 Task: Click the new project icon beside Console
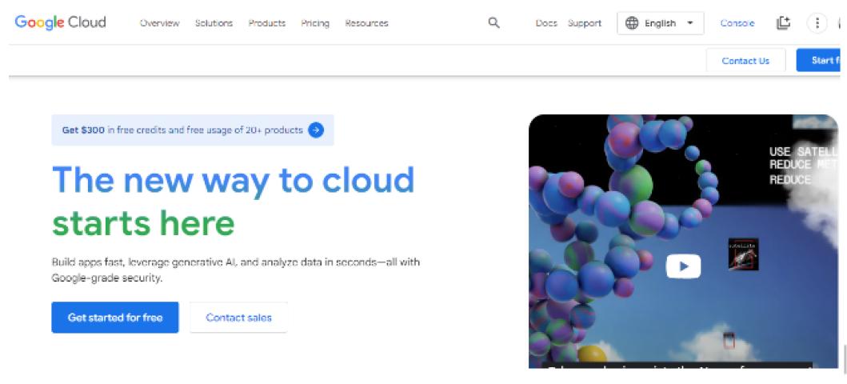point(783,23)
